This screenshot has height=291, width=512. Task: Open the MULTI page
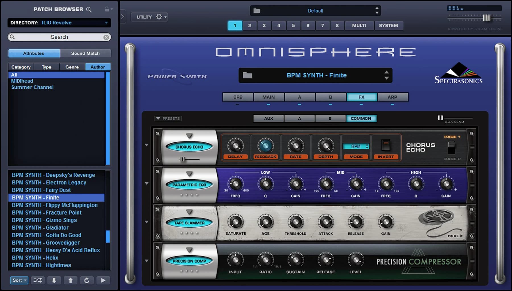[x=359, y=26]
